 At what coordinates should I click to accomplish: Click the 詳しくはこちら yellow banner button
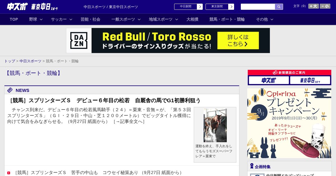238,41
